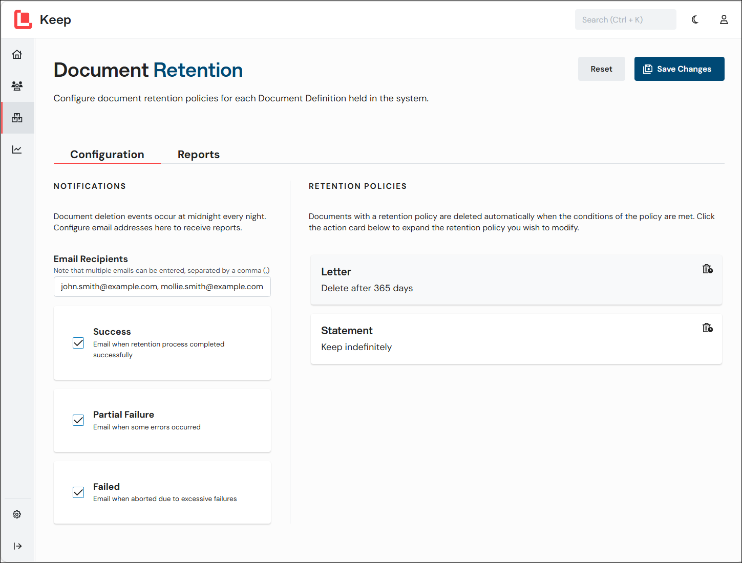This screenshot has width=742, height=563.
Task: Click 'Delete after 365 days' text
Action: coord(367,288)
